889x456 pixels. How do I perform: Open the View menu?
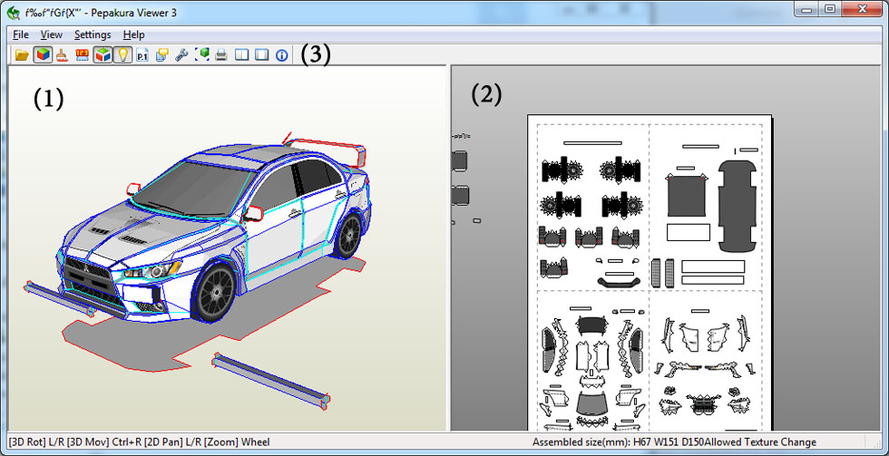click(52, 34)
